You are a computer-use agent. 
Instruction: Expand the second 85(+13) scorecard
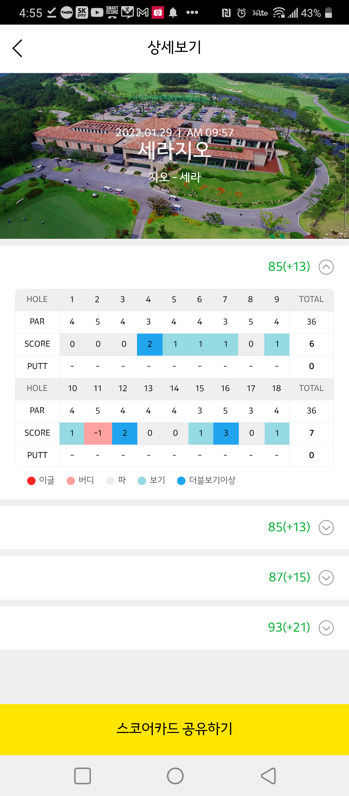(326, 527)
